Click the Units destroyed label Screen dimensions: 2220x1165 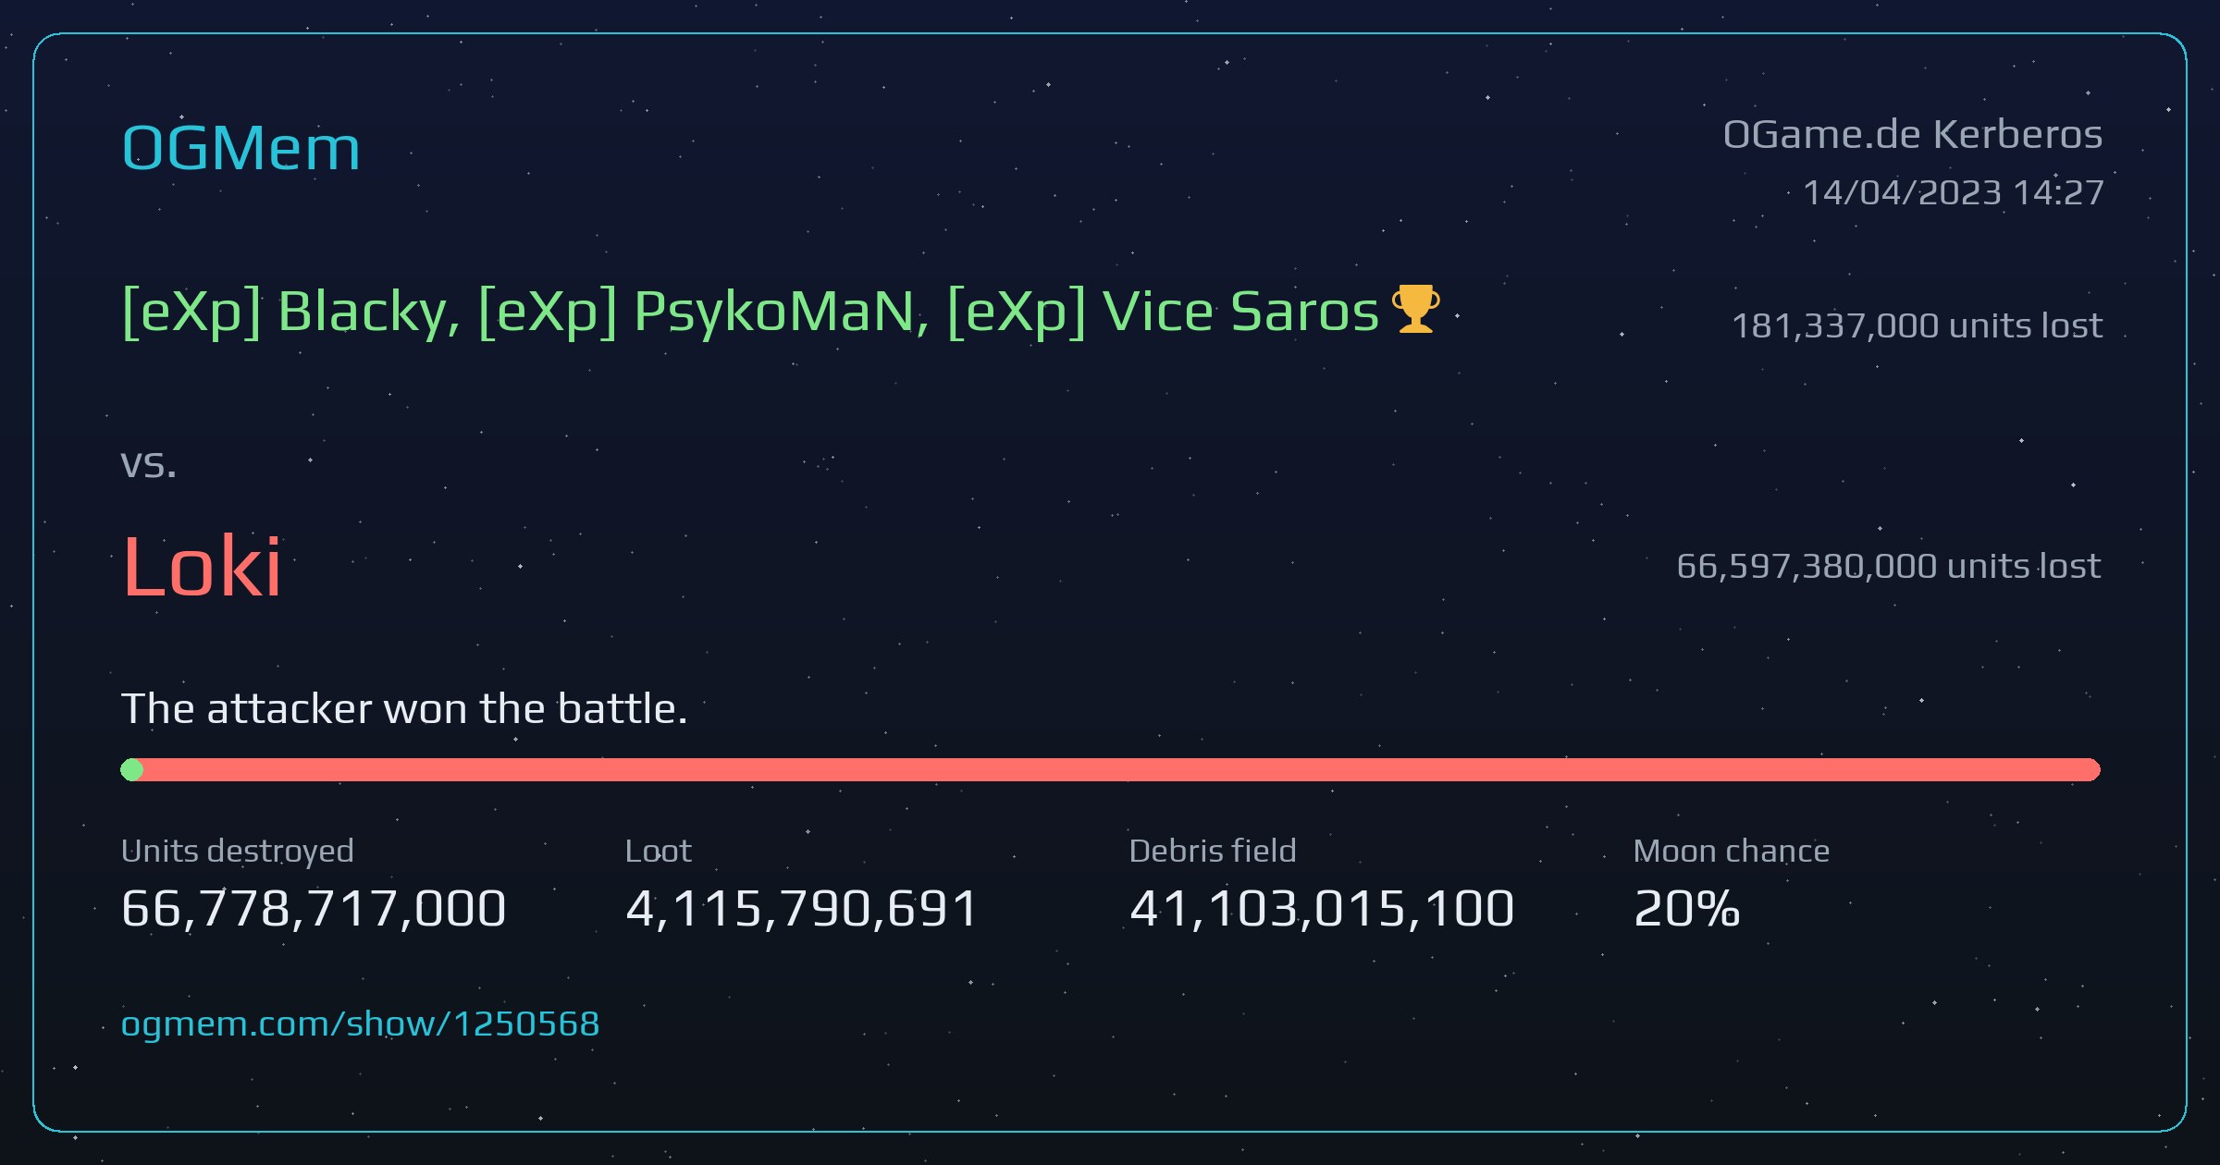[x=238, y=852]
